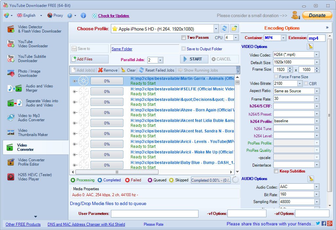The image size is (336, 230).
Task: Clear AUDIO Options with broom icon
Action: (x=311, y=179)
